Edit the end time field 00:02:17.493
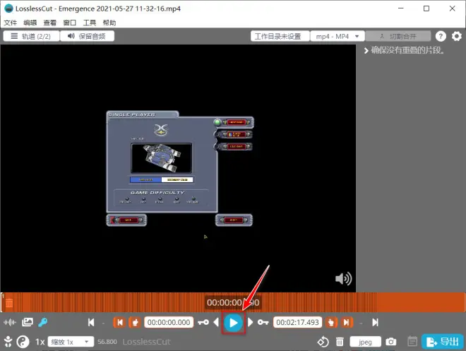466x351 pixels. click(x=297, y=323)
